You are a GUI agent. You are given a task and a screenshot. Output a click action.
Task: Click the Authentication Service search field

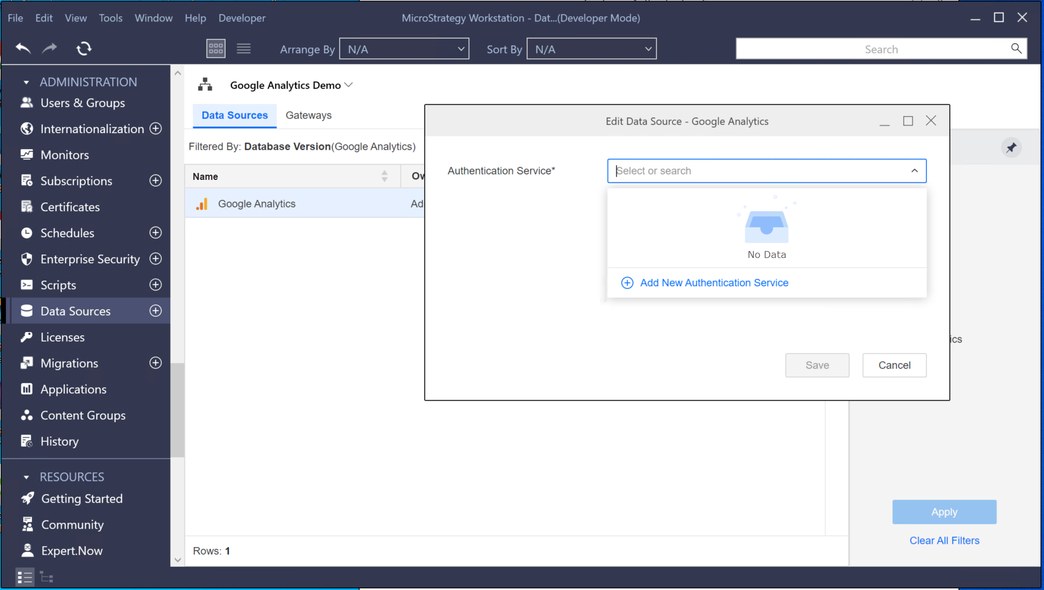[758, 171]
